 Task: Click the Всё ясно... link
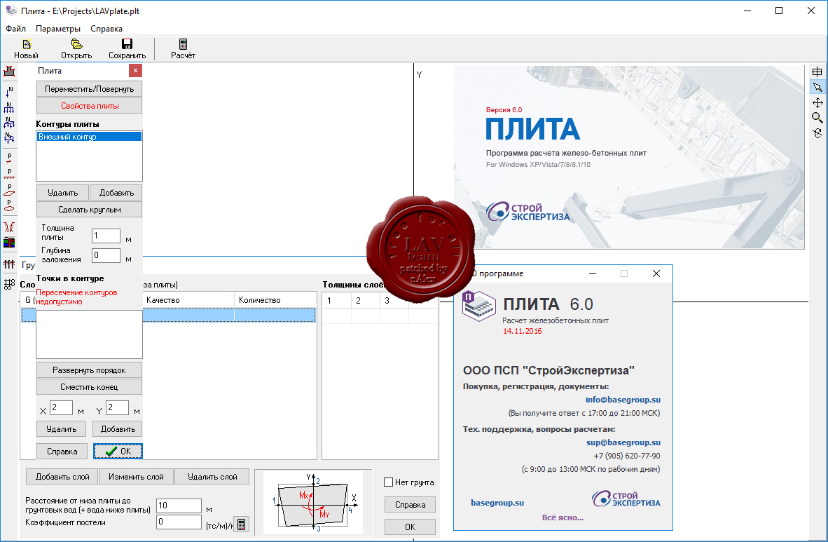(x=563, y=517)
